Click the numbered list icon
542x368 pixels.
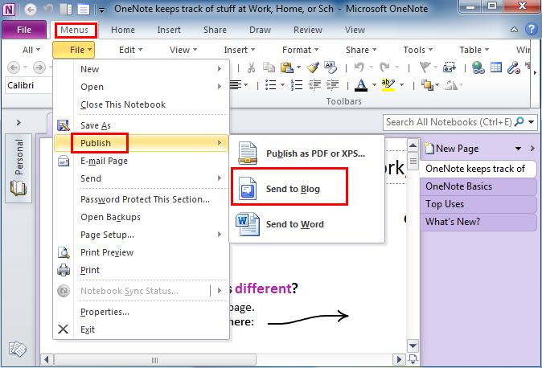pyautogui.click(x=297, y=84)
